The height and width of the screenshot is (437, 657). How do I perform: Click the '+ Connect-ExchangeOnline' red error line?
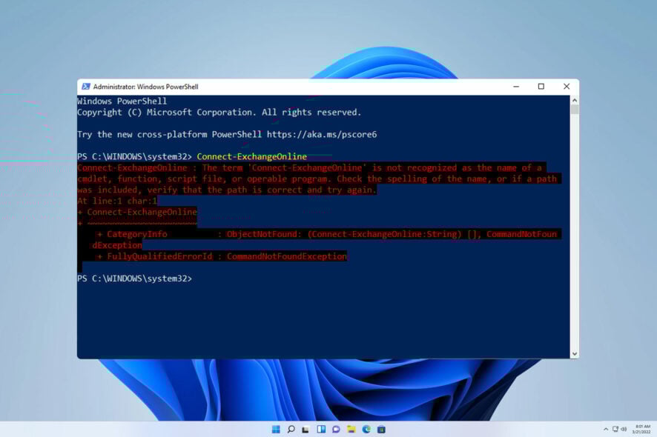tap(137, 212)
